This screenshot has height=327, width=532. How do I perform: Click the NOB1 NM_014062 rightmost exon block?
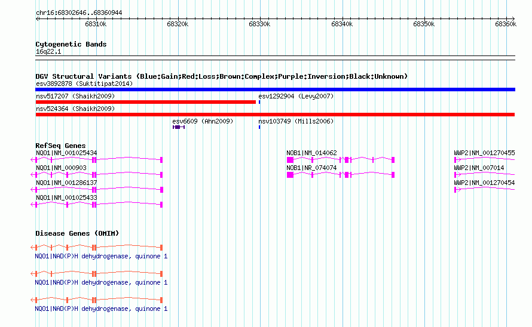click(393, 160)
